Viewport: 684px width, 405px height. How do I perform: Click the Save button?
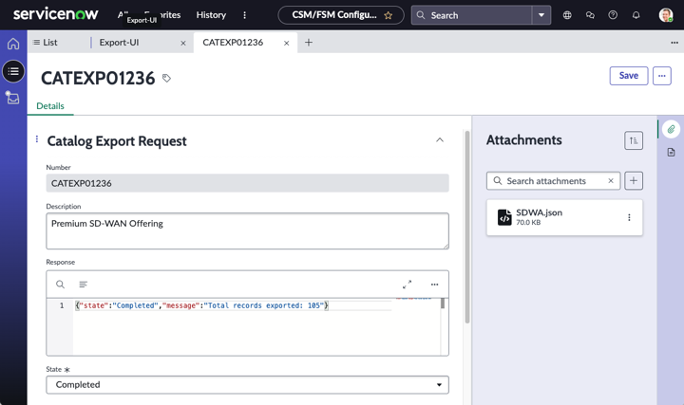point(629,76)
